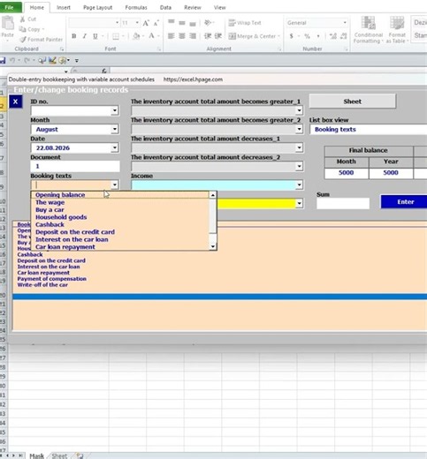Close the form with X button
Image resolution: width=427 pixels, height=459 pixels.
click(x=16, y=102)
